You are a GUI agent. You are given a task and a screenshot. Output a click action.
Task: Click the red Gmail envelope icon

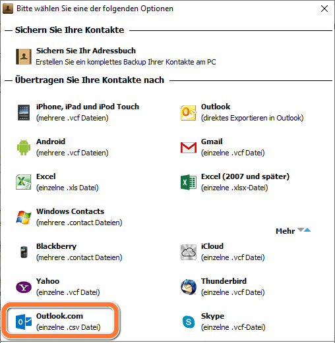189,147
